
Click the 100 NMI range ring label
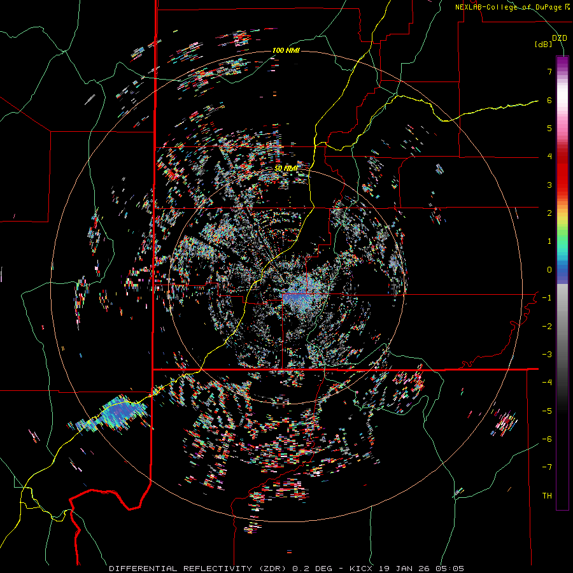(x=286, y=50)
